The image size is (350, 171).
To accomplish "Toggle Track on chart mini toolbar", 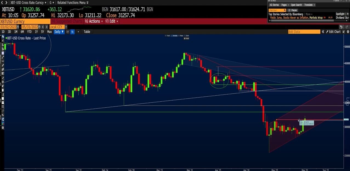I will [168, 36].
